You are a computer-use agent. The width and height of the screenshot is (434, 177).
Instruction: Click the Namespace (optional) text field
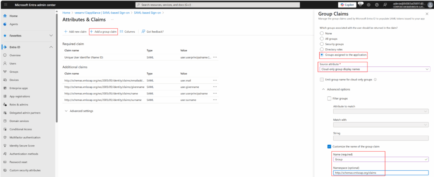381,172
